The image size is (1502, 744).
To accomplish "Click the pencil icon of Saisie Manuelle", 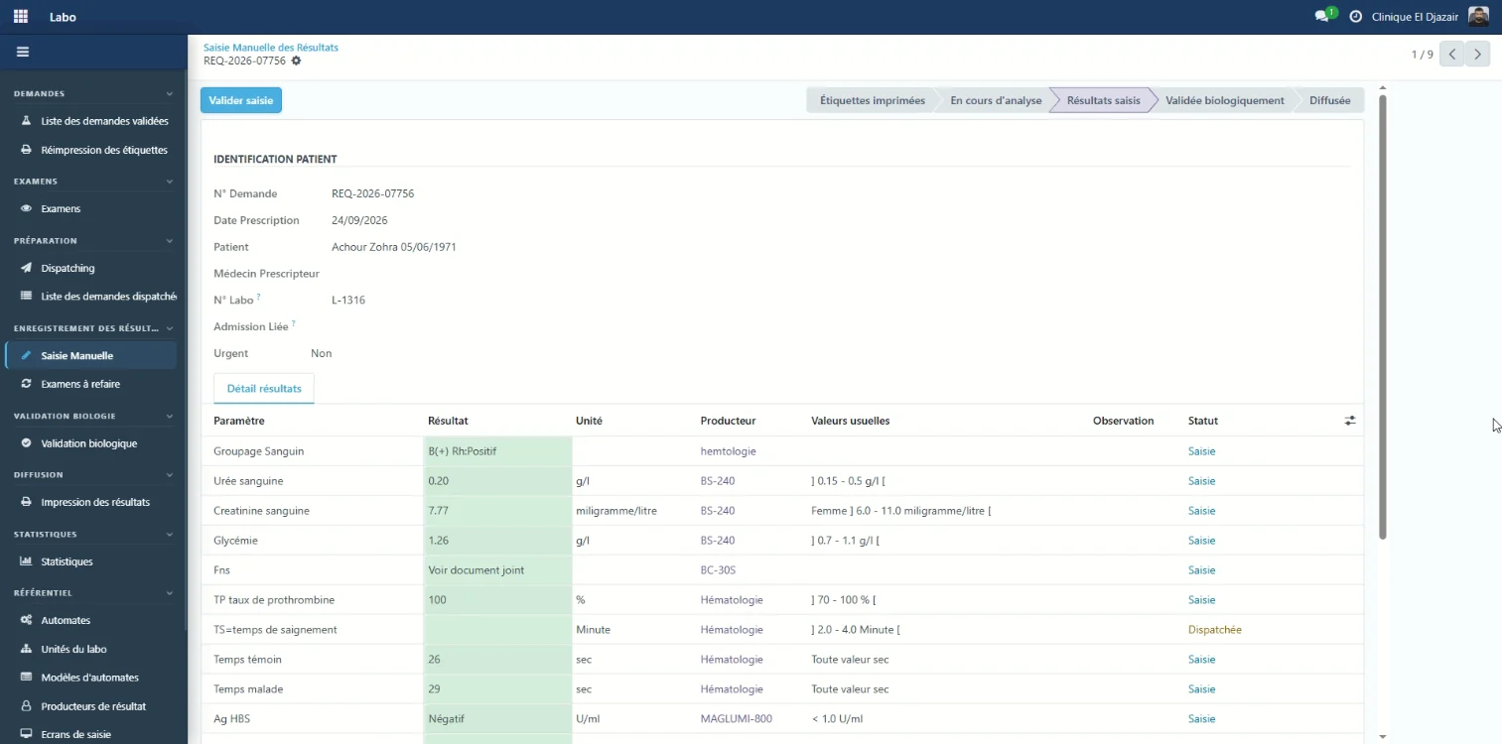I will pyautogui.click(x=26, y=355).
